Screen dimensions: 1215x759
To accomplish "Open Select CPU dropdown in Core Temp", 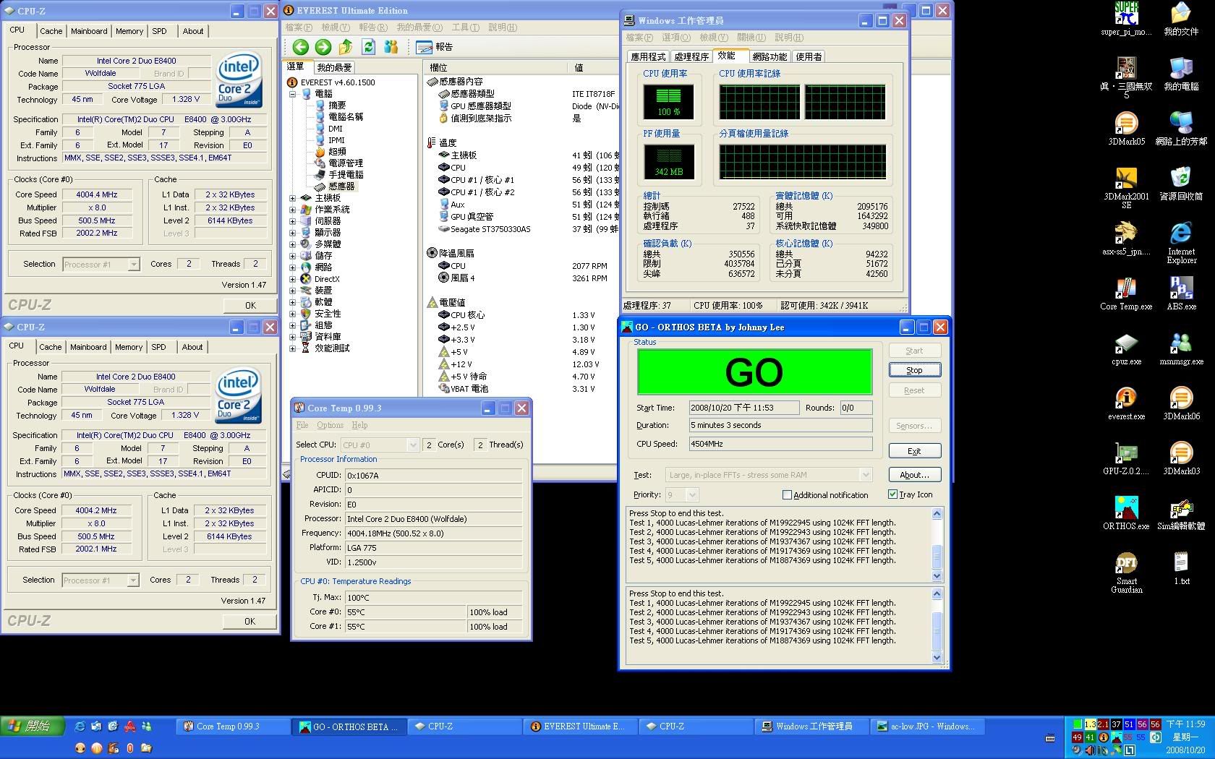I will [x=412, y=445].
